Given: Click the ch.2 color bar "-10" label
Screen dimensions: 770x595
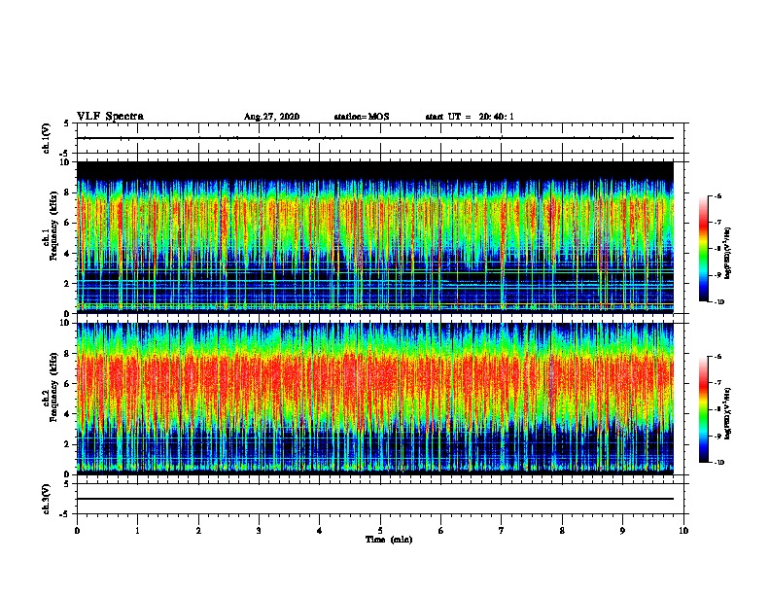Looking at the screenshot, I should click(718, 463).
